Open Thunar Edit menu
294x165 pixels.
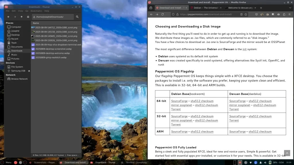[14, 11]
